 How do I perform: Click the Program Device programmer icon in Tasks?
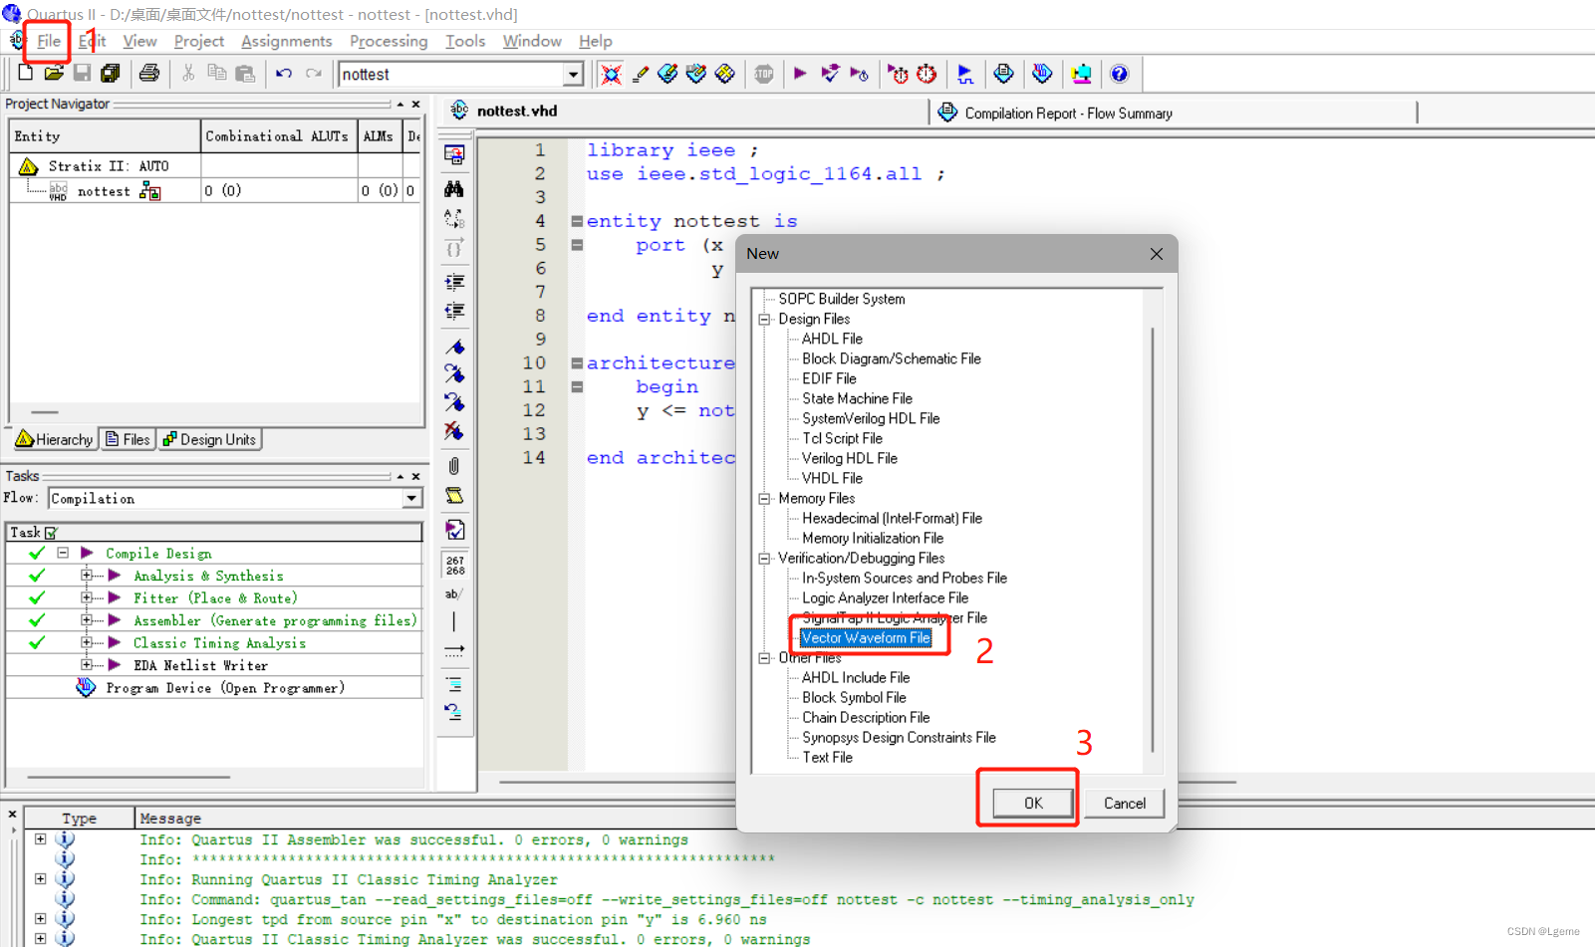[x=86, y=687]
